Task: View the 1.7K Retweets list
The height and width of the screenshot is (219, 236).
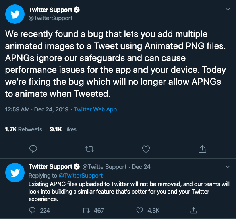Action: pyautogui.click(x=23, y=129)
